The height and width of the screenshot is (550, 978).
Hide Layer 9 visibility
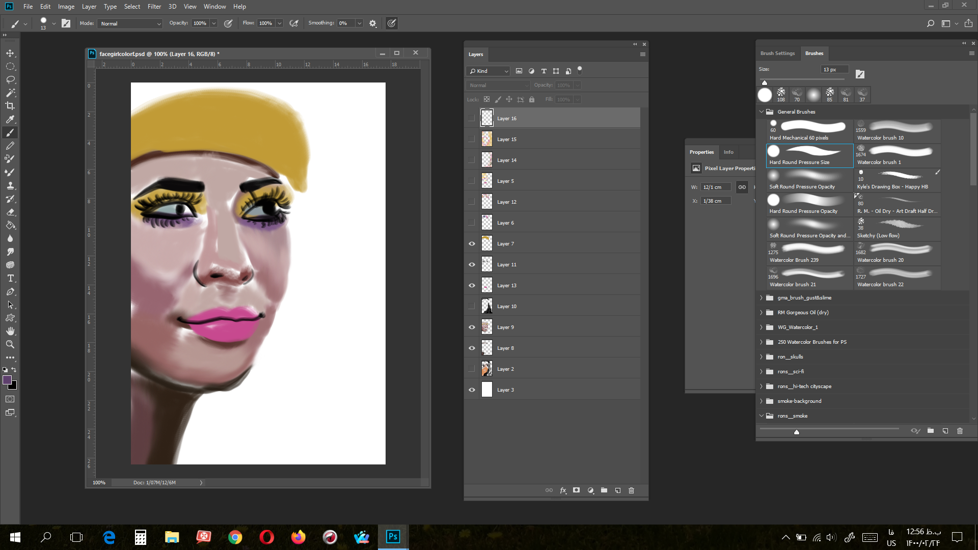[472, 327]
